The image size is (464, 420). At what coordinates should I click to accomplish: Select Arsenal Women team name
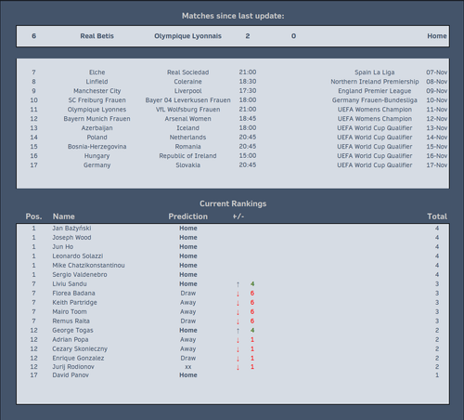187,119
